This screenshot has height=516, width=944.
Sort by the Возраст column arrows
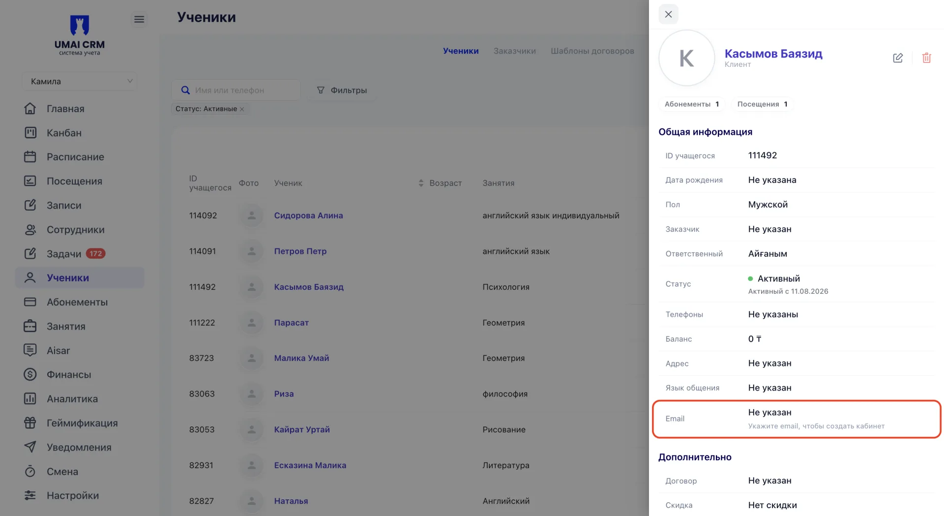tap(421, 183)
